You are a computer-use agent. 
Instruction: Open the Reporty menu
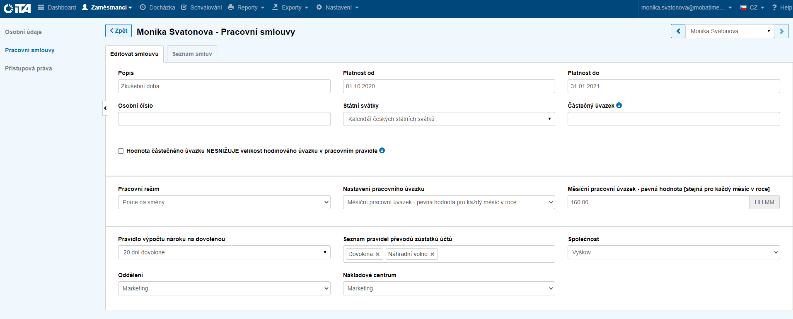click(247, 7)
